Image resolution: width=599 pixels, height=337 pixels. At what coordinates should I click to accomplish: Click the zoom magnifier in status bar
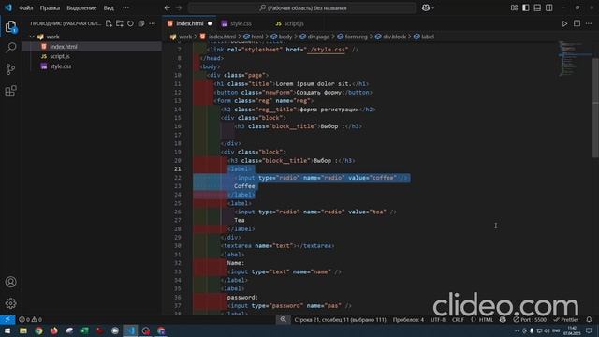click(283, 319)
